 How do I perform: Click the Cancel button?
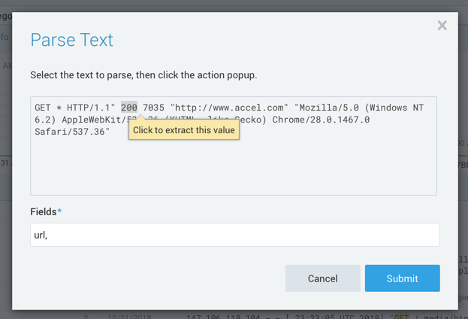pyautogui.click(x=322, y=278)
